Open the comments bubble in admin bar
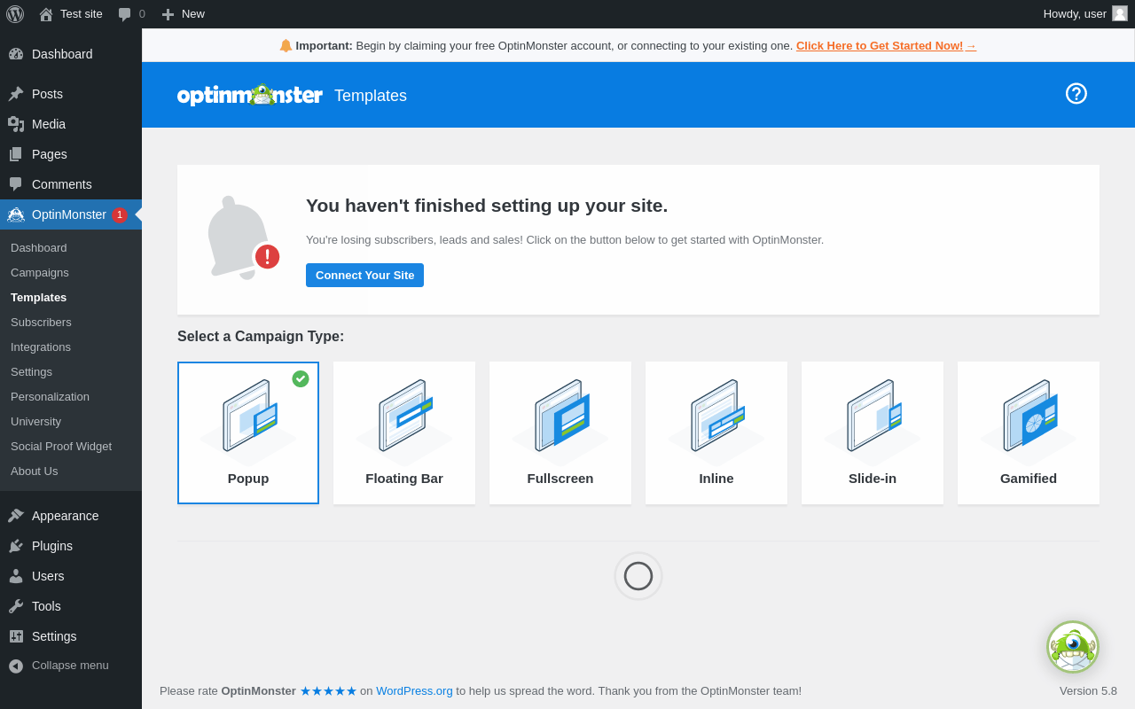The width and height of the screenshot is (1135, 709). (125, 14)
